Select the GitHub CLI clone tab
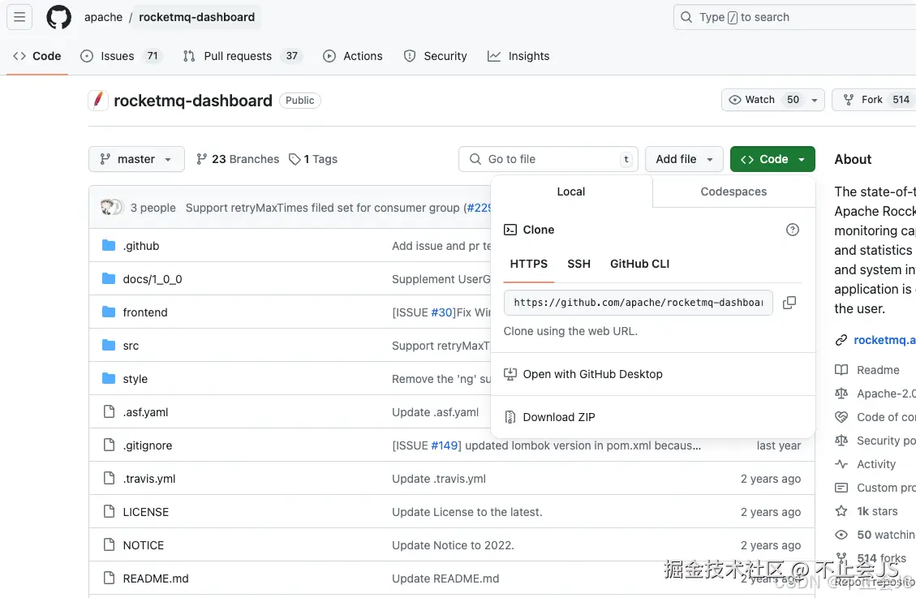 (639, 264)
